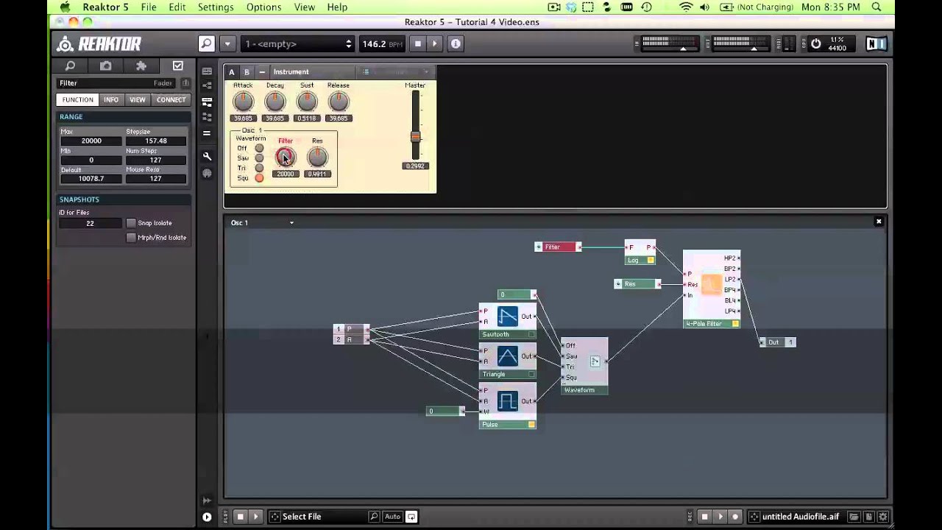Open the Options menu in the menu bar
This screenshot has width=942, height=530.
point(263,7)
